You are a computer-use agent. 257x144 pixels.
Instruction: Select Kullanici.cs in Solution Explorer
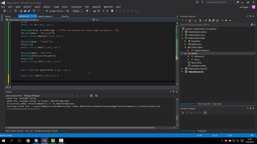click(x=199, y=56)
